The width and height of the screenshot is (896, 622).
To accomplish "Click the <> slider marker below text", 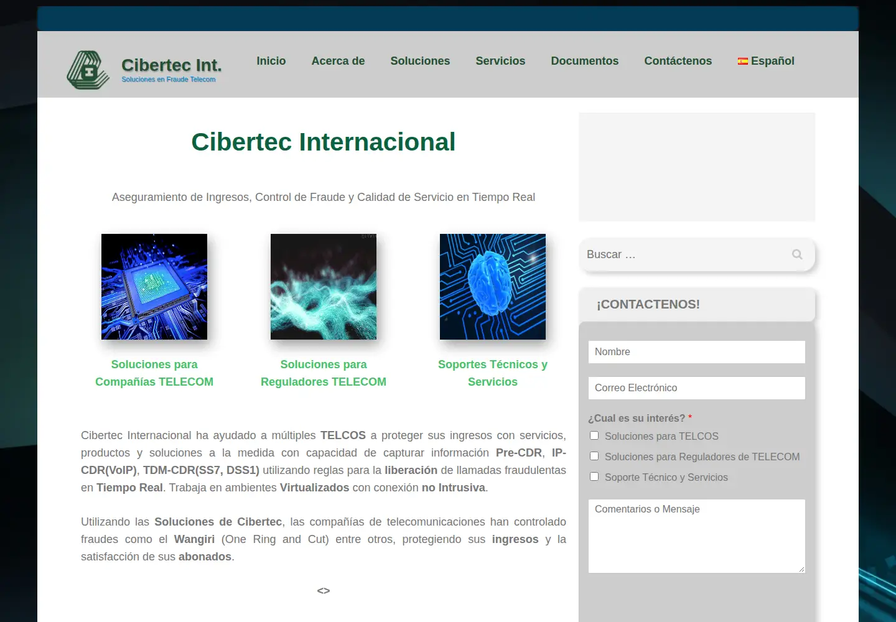I will point(324,591).
